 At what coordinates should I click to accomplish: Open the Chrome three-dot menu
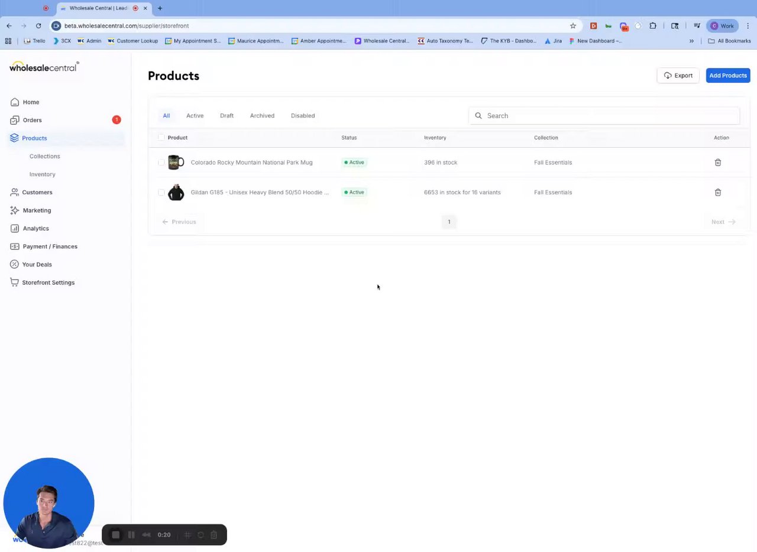748,25
